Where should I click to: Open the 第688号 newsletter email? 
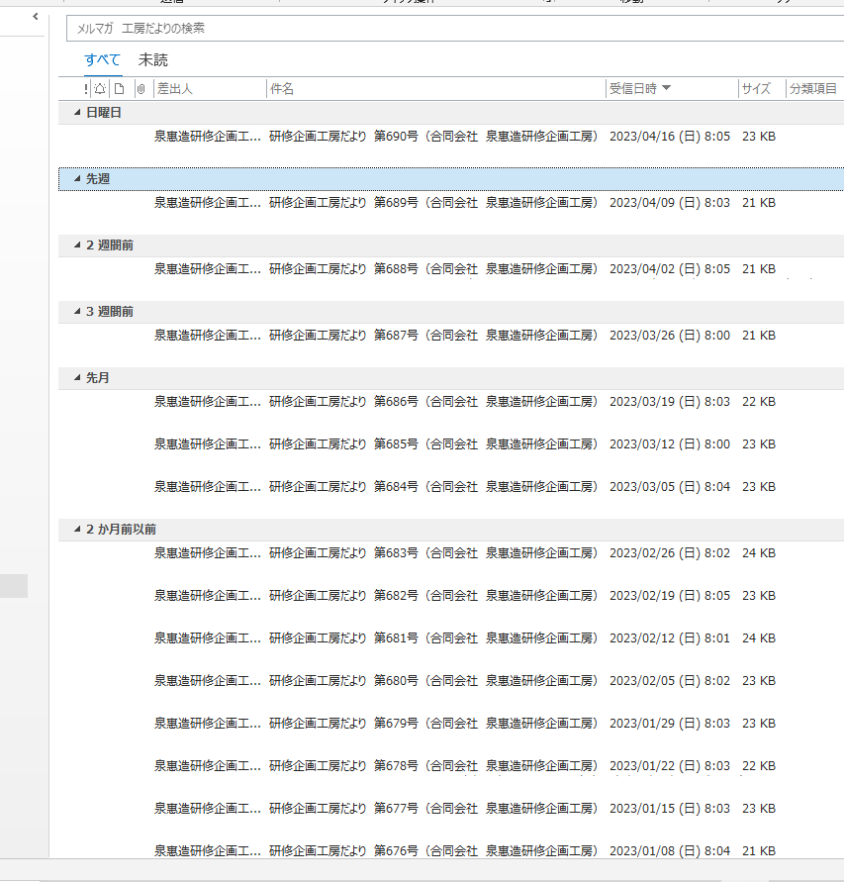[451, 269]
